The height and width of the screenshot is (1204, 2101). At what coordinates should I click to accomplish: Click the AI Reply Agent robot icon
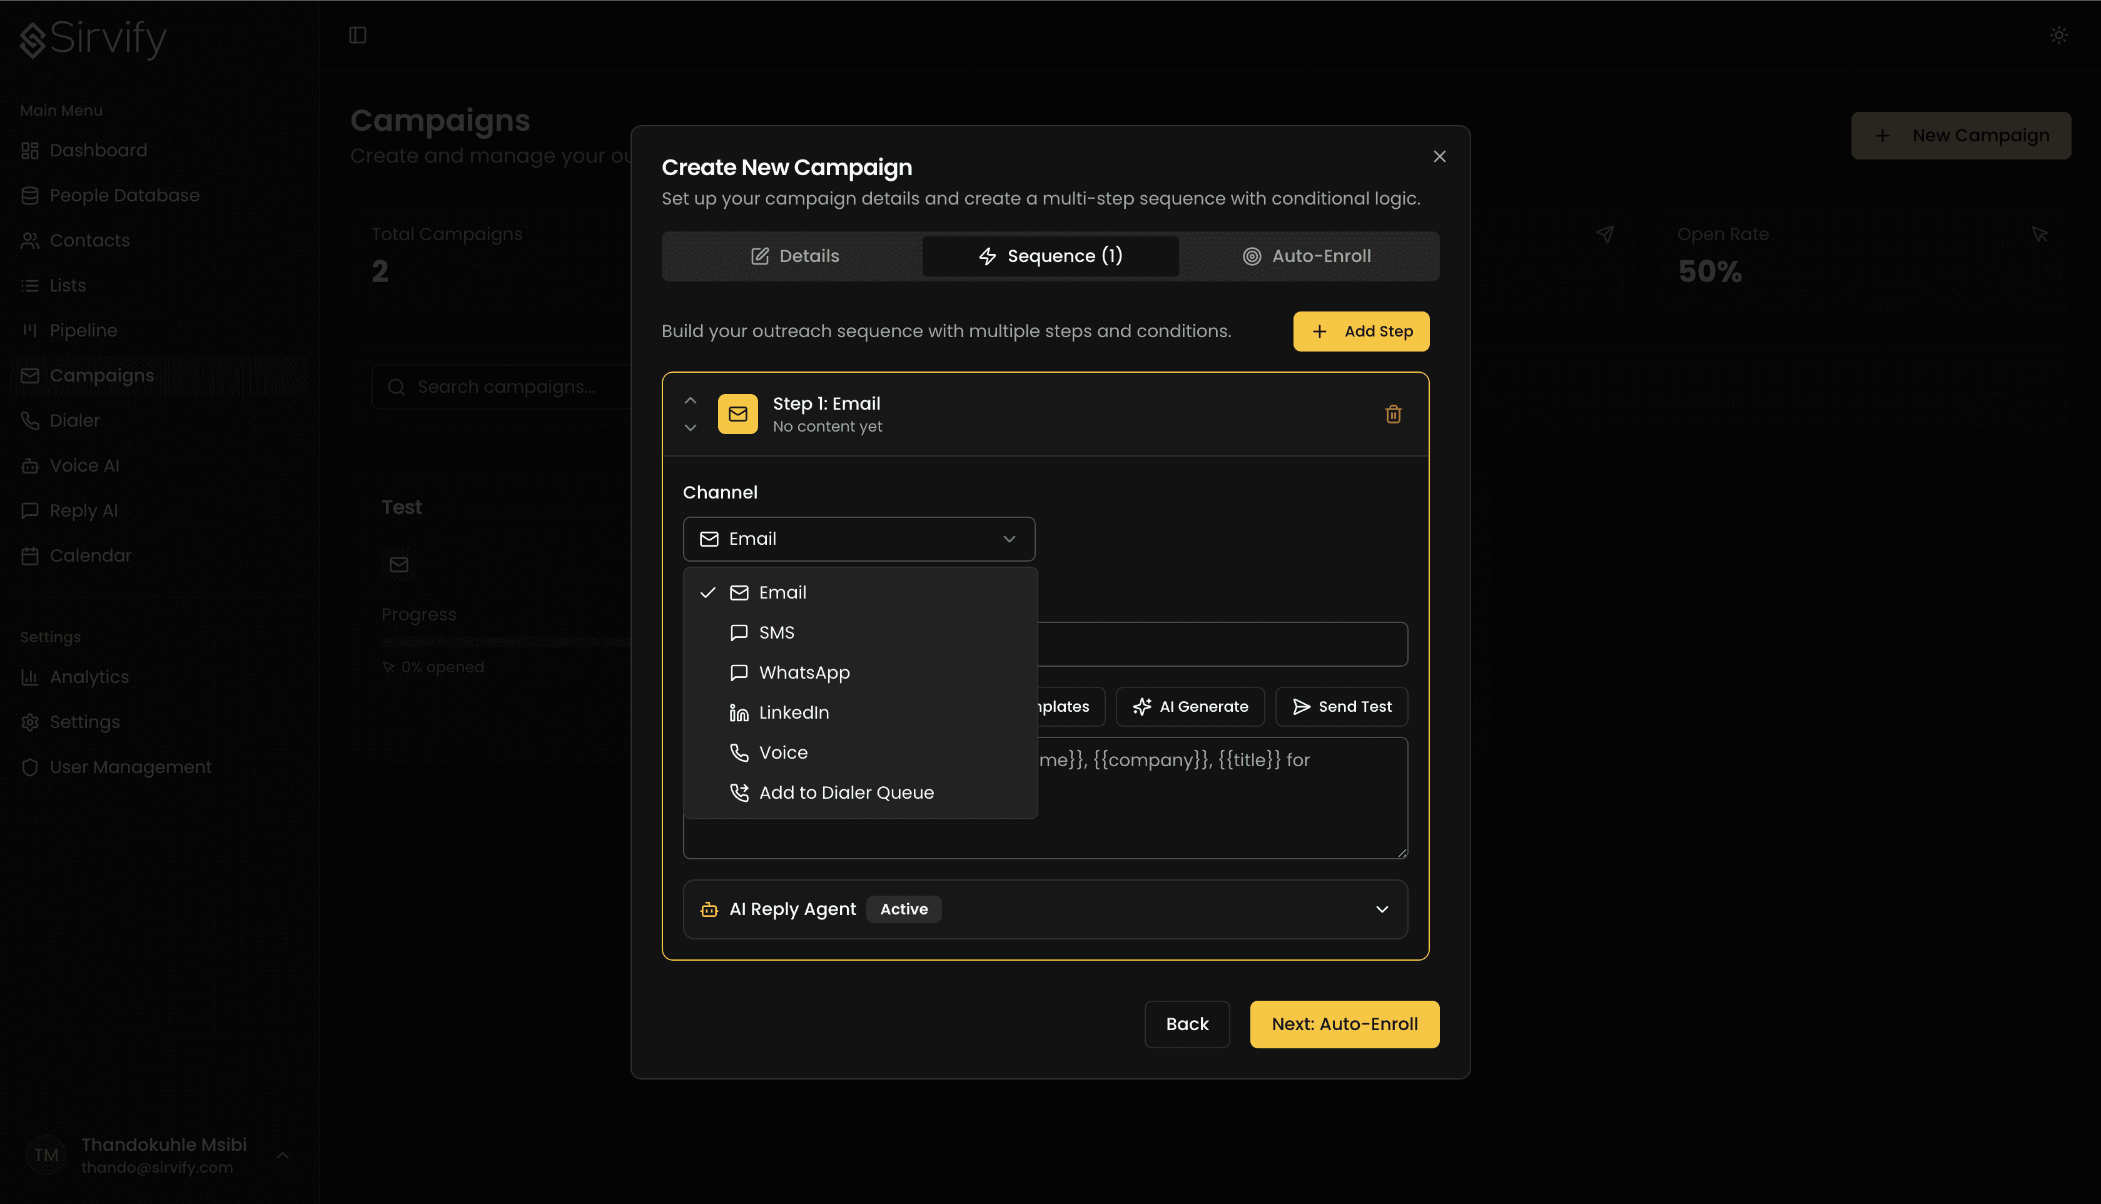click(709, 909)
